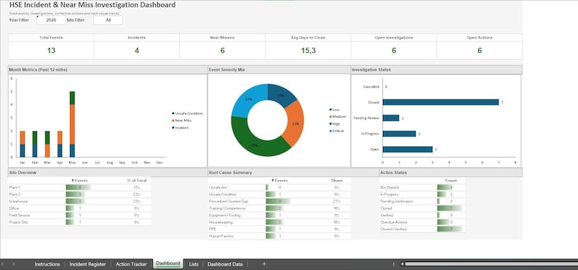Select the Incident legend marker
Screen dimensions: 578x270
click(173, 128)
